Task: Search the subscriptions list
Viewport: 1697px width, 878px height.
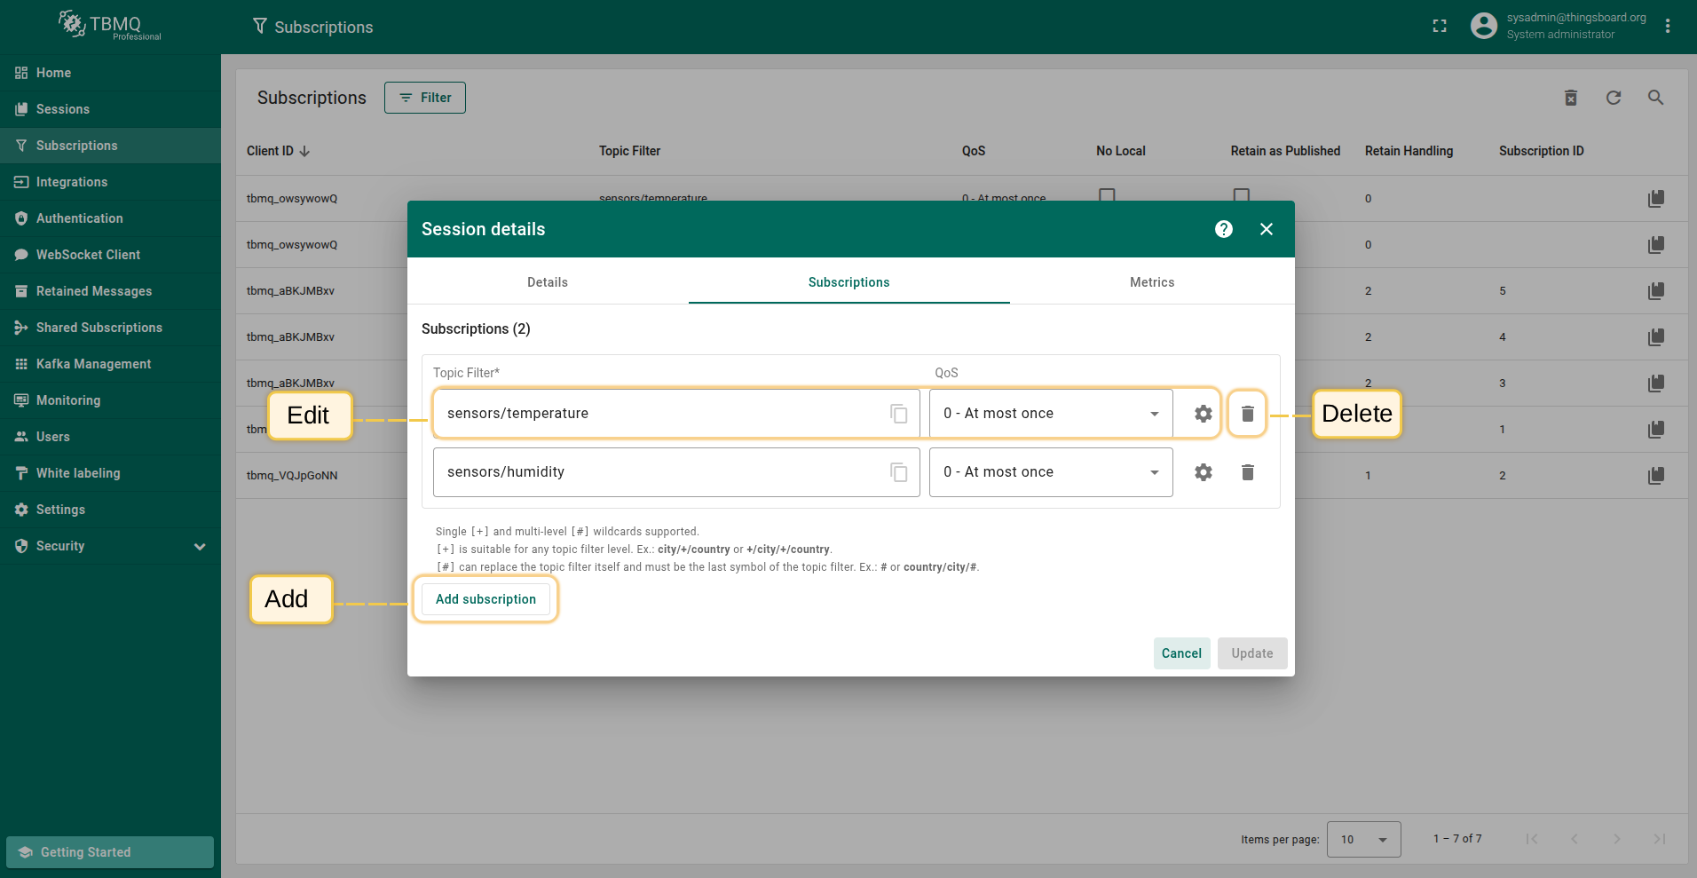Action: point(1655,98)
